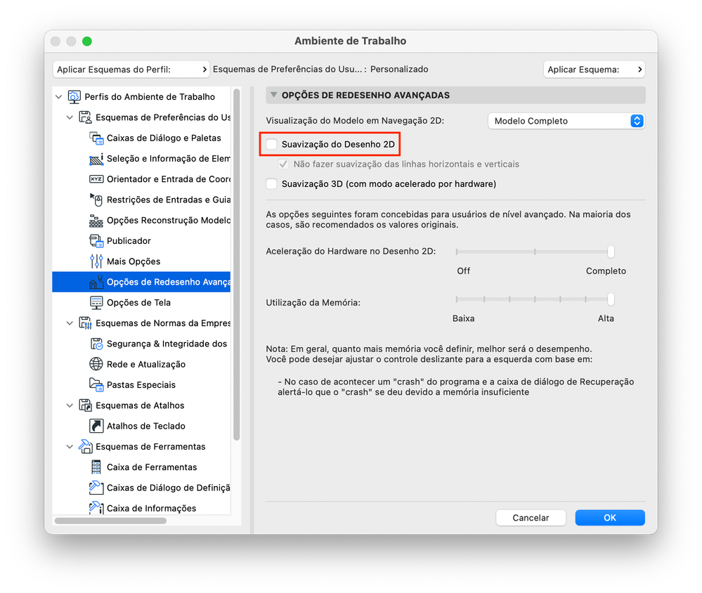Click the Esquemas de Ferramentas icon
702x593 pixels.
coord(85,446)
